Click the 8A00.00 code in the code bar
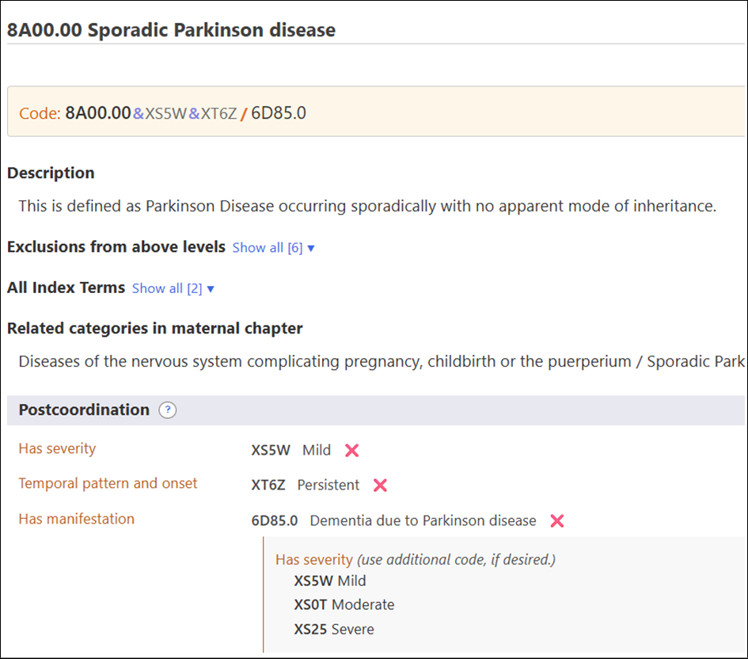 point(100,113)
